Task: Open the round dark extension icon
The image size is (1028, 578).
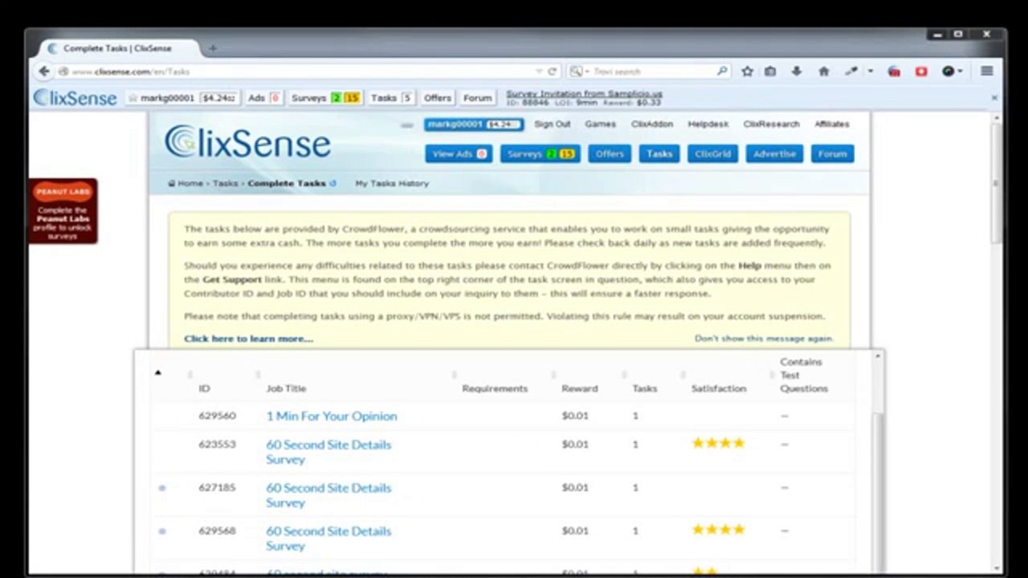Action: (948, 71)
